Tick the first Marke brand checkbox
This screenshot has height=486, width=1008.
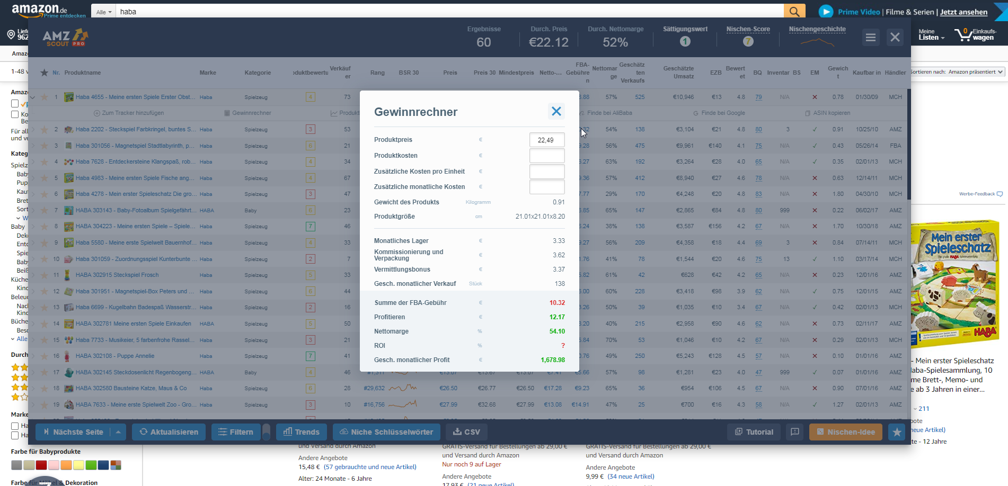coord(15,426)
